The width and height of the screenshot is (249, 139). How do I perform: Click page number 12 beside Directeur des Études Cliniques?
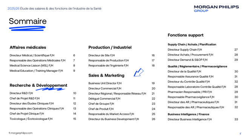pyautogui.click(x=75, y=103)
